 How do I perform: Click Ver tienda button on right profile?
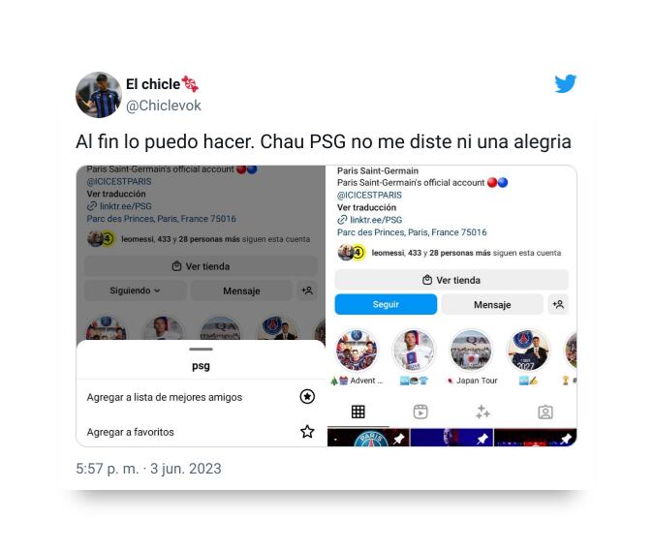point(451,280)
